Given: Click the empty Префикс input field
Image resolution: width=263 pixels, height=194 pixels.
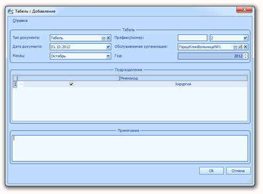Looking at the screenshot, I should pyautogui.click(x=192, y=38).
